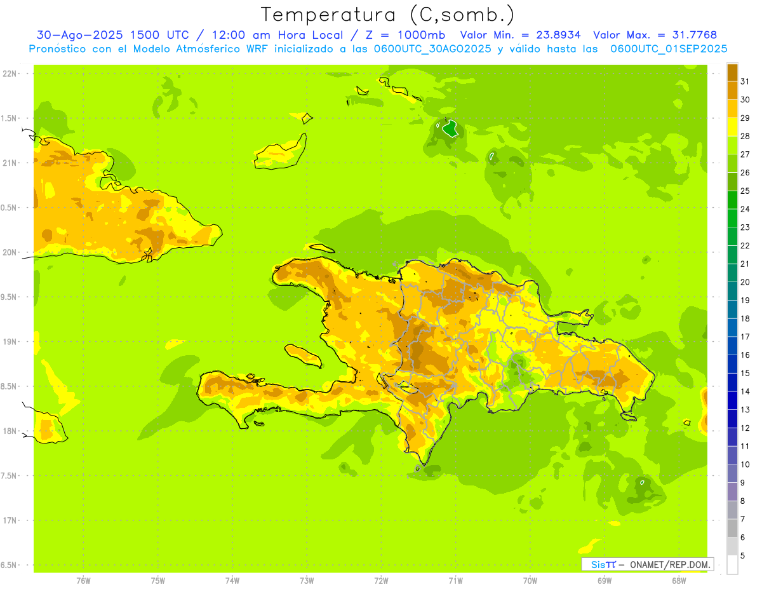Image resolution: width=762 pixels, height=589 pixels.
Task: Click the '17N' latitude axis label
Action: (10, 520)
